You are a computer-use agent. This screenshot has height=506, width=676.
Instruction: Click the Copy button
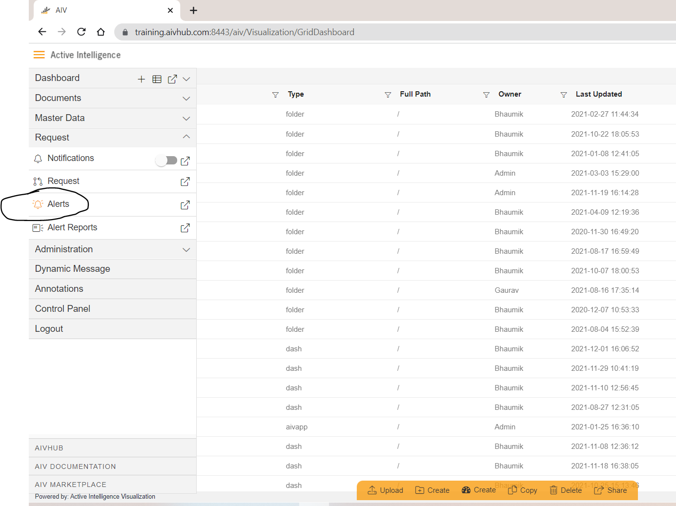(522, 490)
